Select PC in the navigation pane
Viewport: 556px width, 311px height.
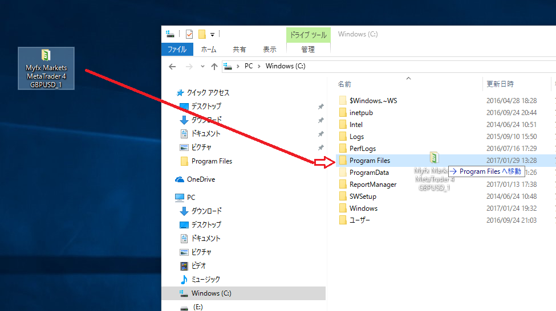coord(191,197)
